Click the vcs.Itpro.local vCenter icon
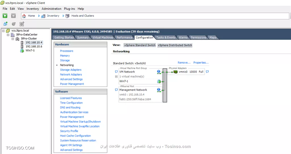The width and height of the screenshot is (291, 154). point(8,31)
